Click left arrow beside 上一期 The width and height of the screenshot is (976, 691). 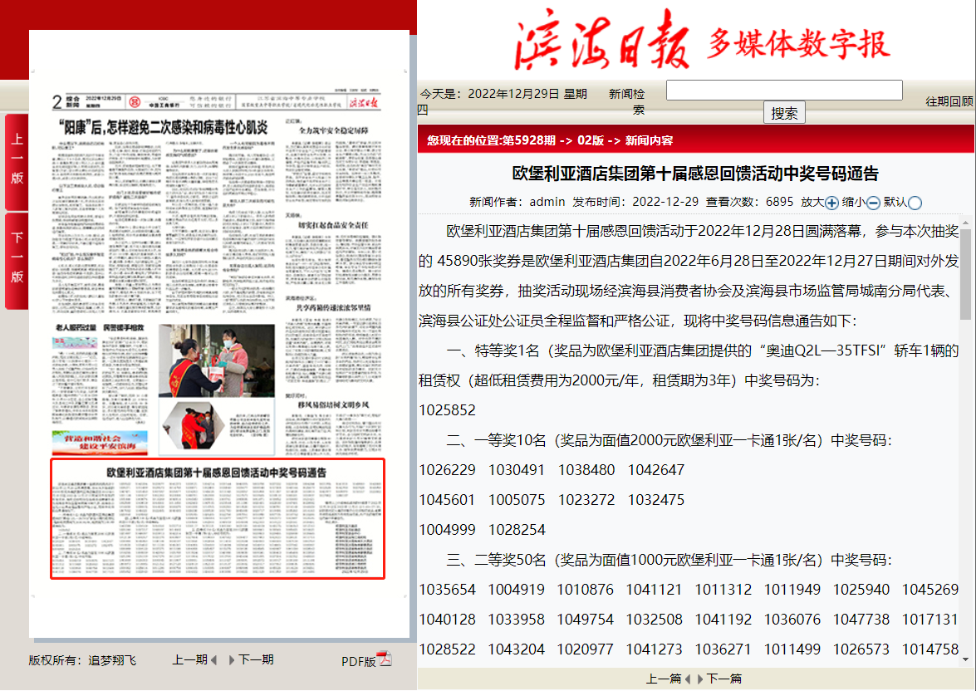[213, 660]
